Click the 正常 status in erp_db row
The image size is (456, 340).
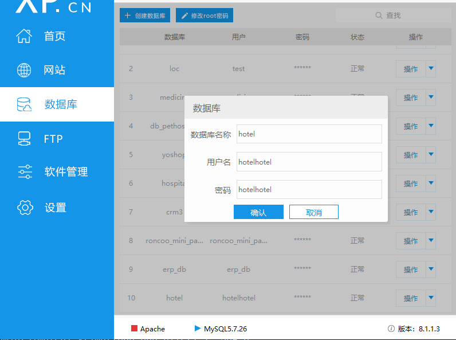357,269
